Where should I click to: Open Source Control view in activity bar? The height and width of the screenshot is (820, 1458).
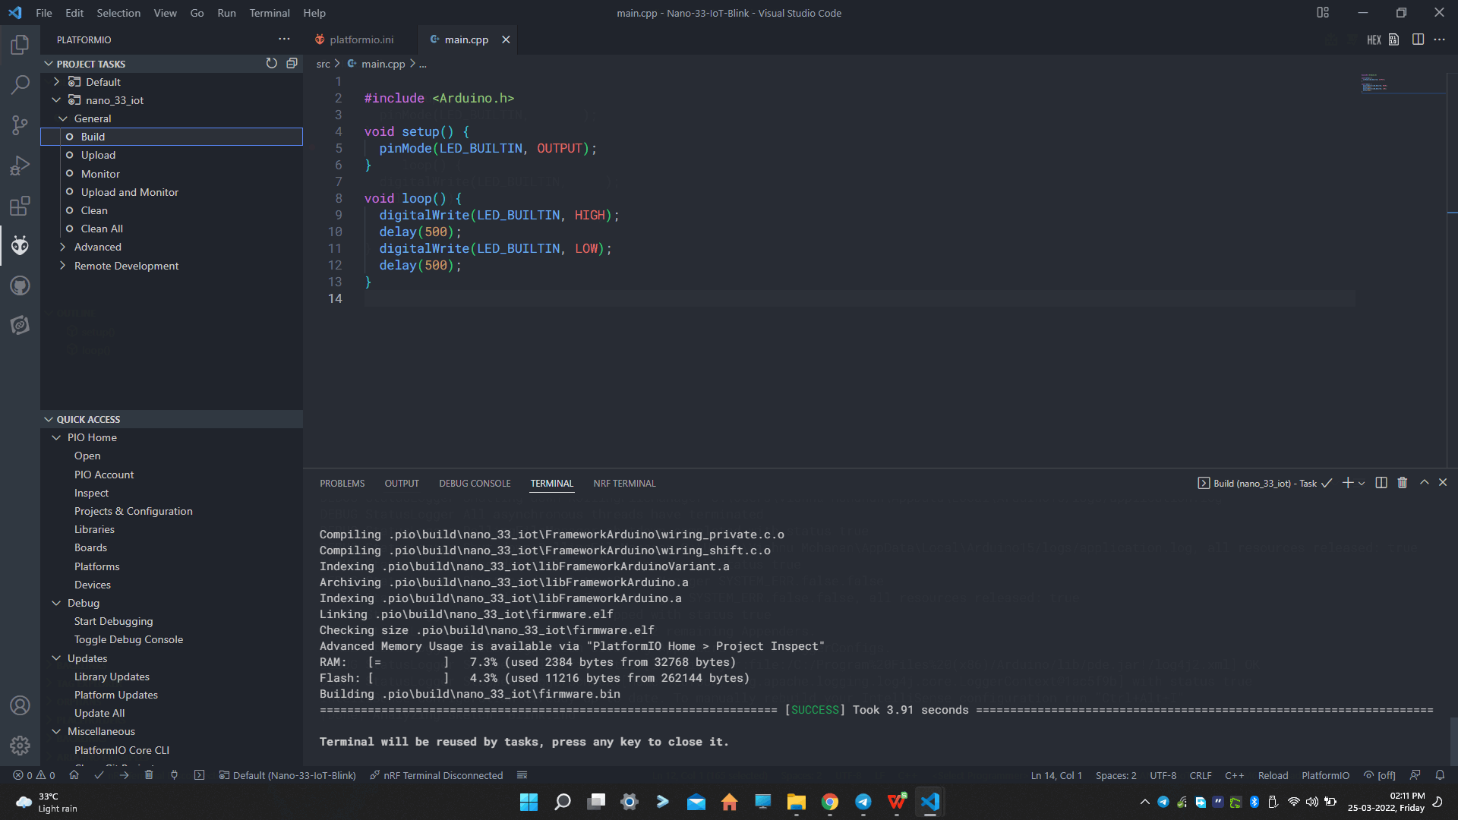tap(20, 125)
